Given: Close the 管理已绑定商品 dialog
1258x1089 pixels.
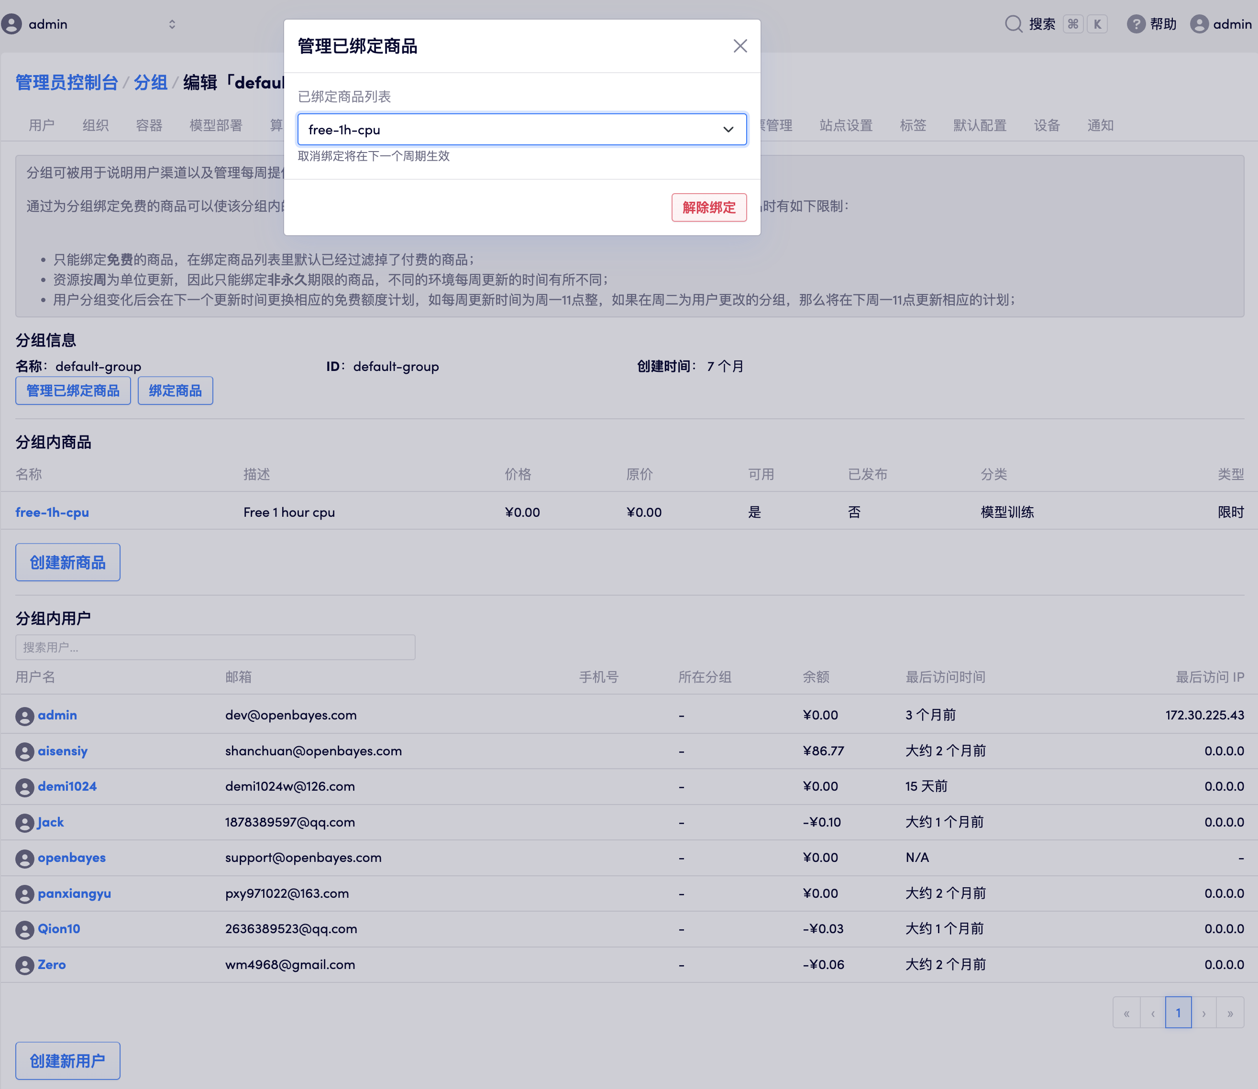Looking at the screenshot, I should [739, 46].
